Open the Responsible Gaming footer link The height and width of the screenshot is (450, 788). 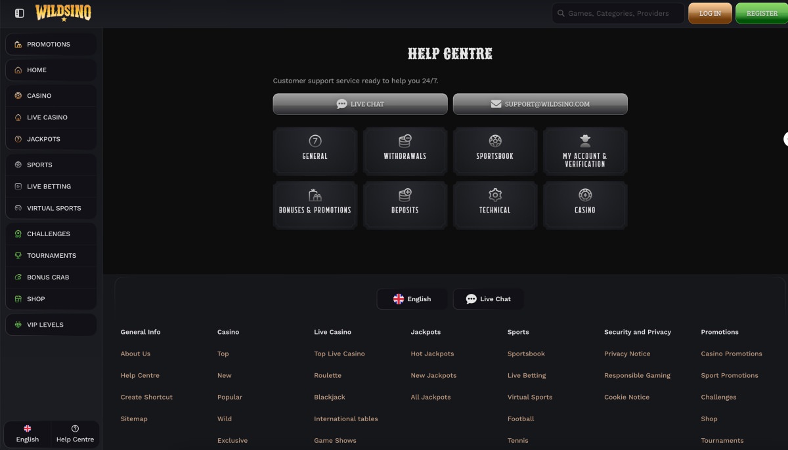[x=637, y=375]
